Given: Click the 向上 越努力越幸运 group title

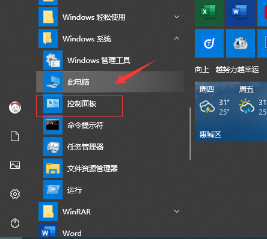Looking at the screenshot, I should point(227,70).
